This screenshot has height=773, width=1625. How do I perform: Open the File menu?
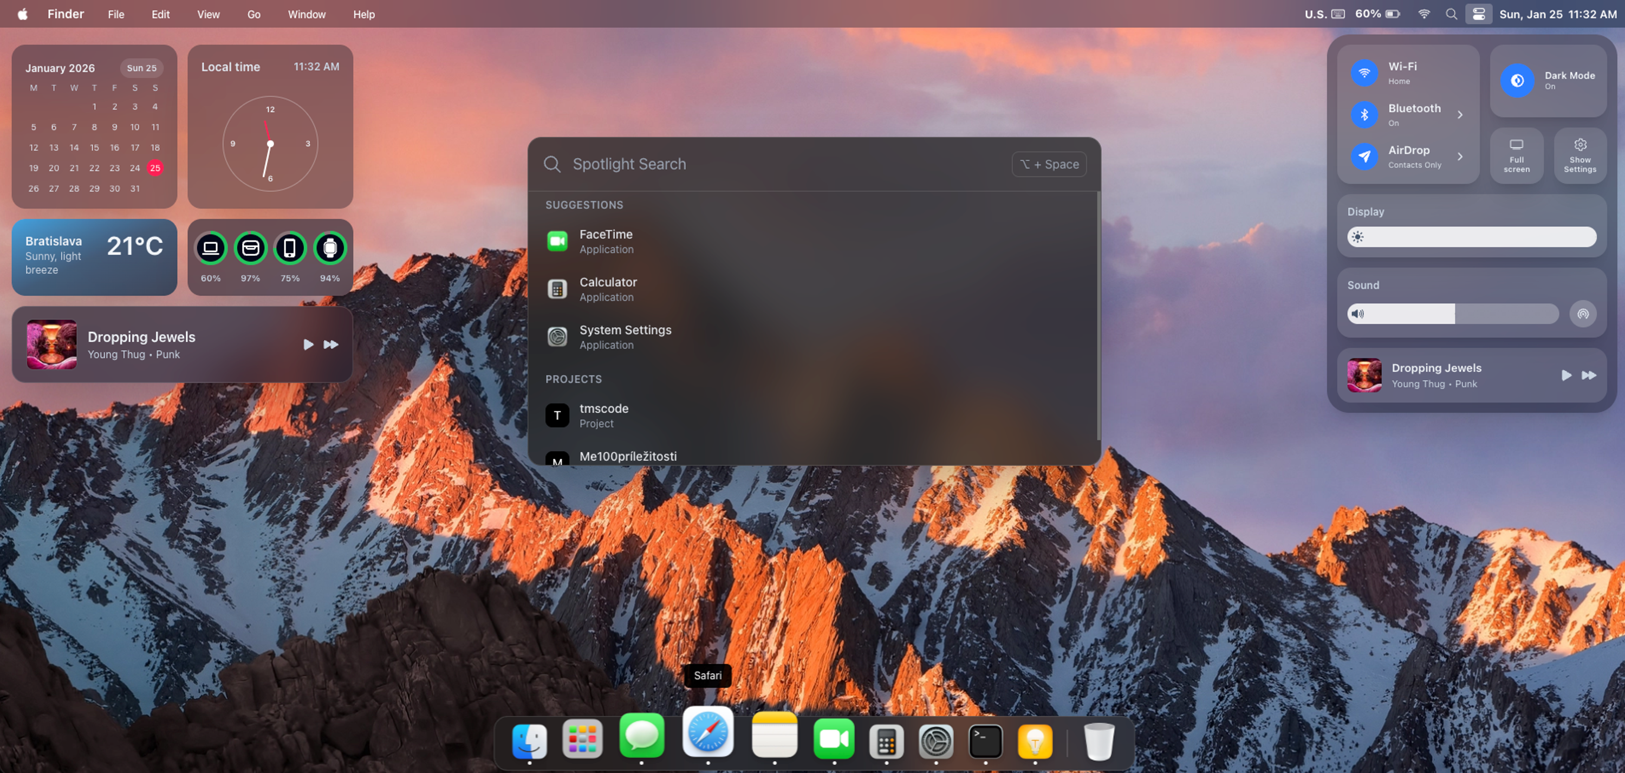(x=116, y=14)
